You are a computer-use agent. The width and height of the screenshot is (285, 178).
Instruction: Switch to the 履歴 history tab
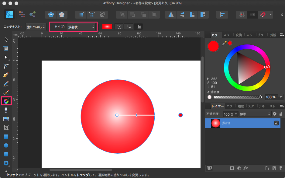pyautogui.click(x=241, y=106)
